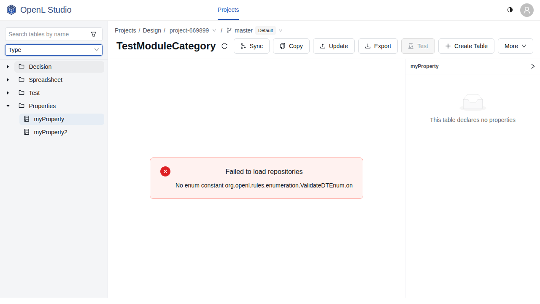Viewport: 540px width, 304px height.
Task: Select the myProperty2 table in tree
Action: (x=62, y=132)
